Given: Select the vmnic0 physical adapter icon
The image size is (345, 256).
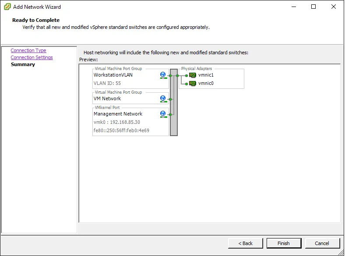Looking at the screenshot, I should [x=193, y=83].
